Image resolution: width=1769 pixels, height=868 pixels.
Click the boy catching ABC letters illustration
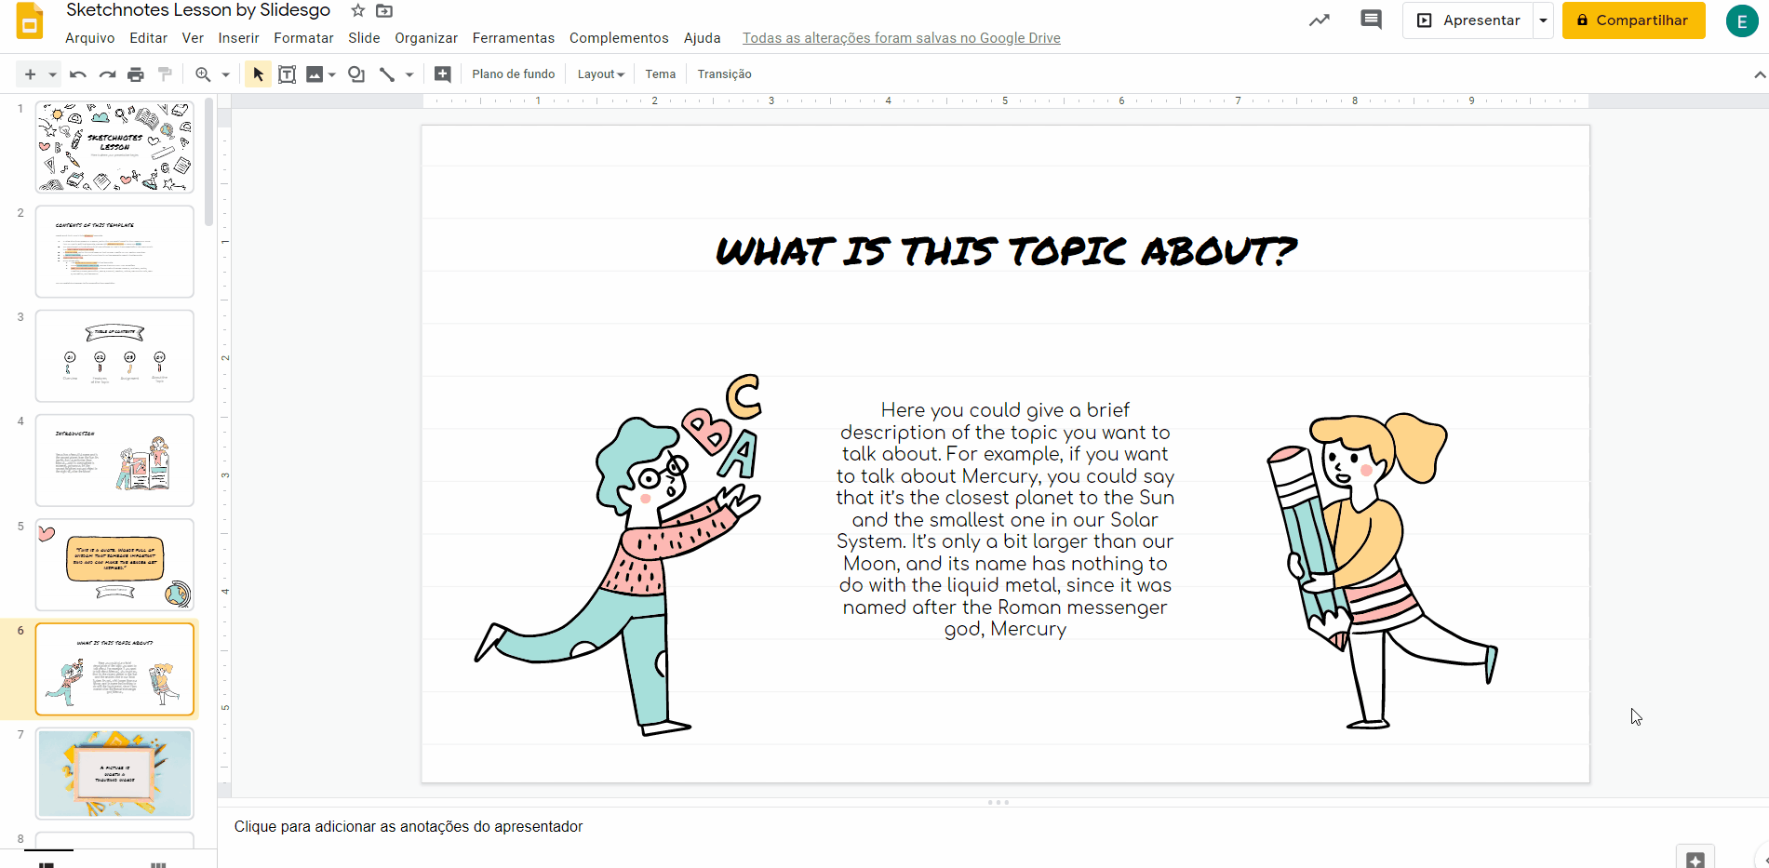click(x=619, y=554)
